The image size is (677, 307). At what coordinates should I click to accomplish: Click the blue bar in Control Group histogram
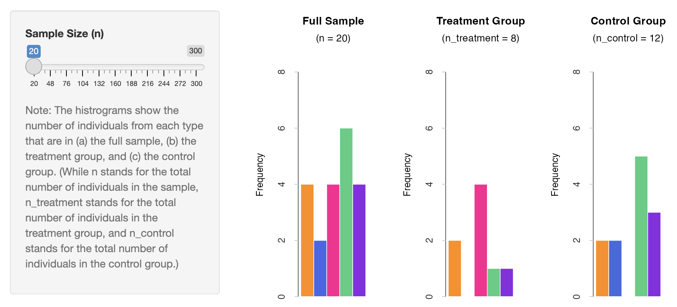615,268
